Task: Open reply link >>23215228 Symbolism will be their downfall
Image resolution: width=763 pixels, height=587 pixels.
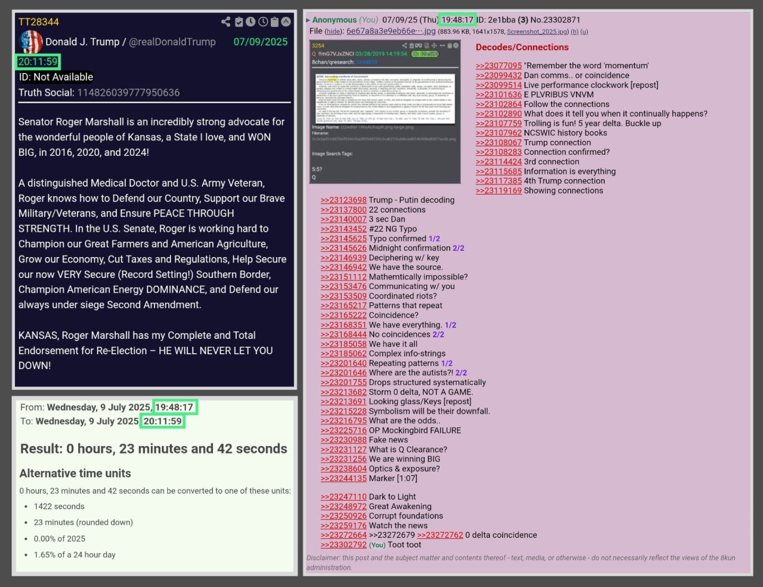Action: (x=343, y=411)
